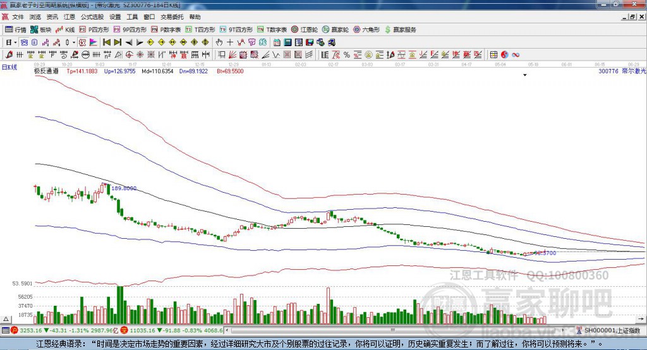Click the Tp=141.1883 value

pos(82,71)
